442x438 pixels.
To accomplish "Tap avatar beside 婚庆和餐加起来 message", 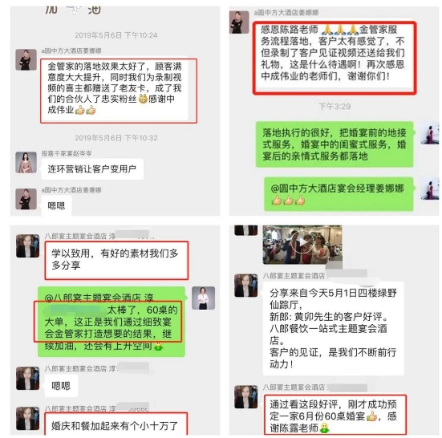I will tap(27, 418).
